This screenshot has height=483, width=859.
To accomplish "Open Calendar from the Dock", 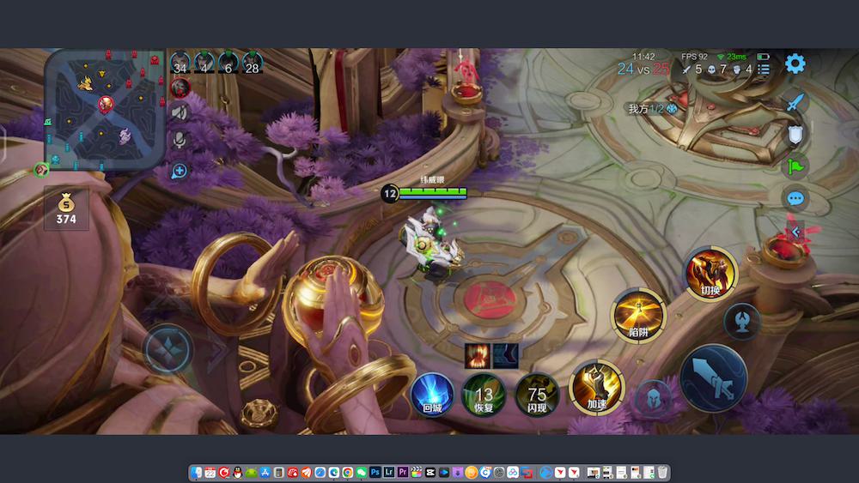I will pyautogui.click(x=210, y=472).
